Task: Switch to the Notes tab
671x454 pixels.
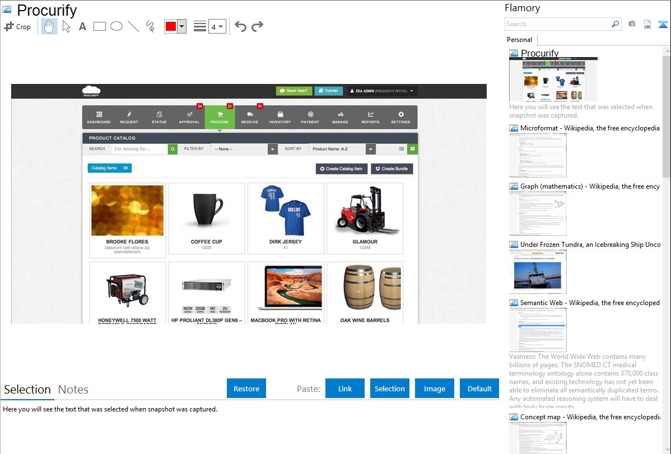Action: click(x=73, y=390)
